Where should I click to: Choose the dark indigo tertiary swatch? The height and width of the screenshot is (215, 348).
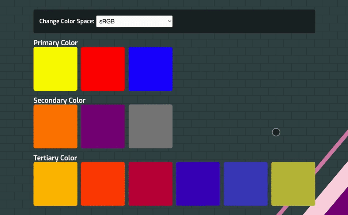point(198,184)
